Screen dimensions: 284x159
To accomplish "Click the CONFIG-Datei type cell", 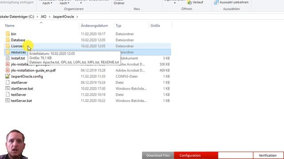I will [126, 76].
